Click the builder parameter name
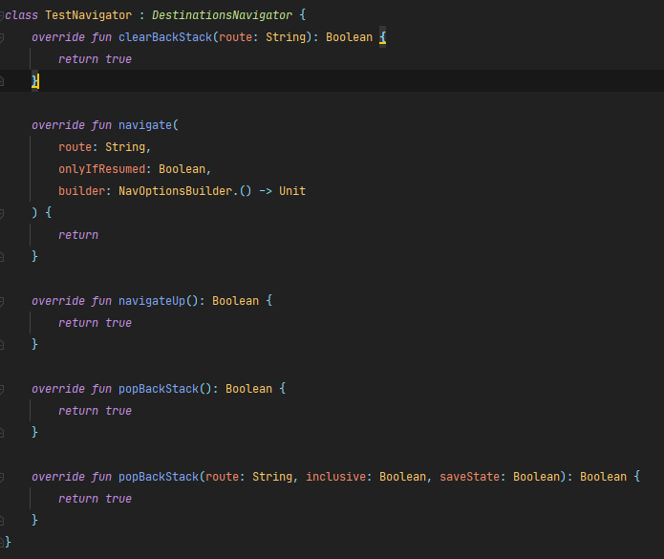This screenshot has width=664, height=559. pyautogui.click(x=82, y=191)
